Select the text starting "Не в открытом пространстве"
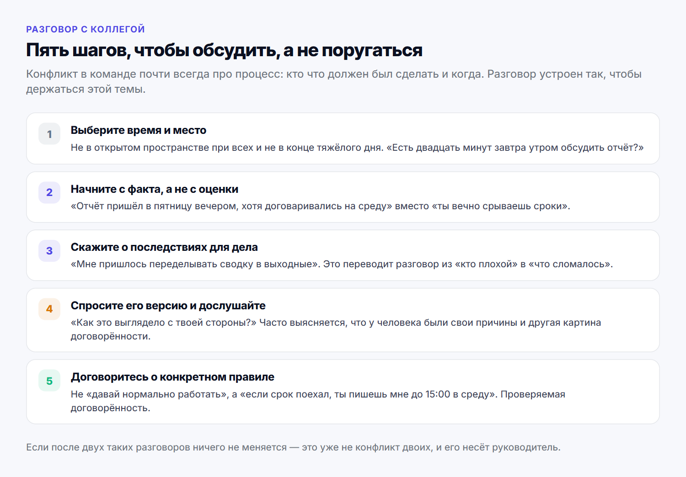This screenshot has width=686, height=477. (x=357, y=148)
